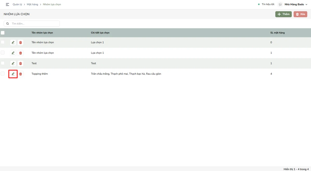The image size is (311, 171).
Task: Edit the Topping thêm group
Action: (x=13, y=74)
